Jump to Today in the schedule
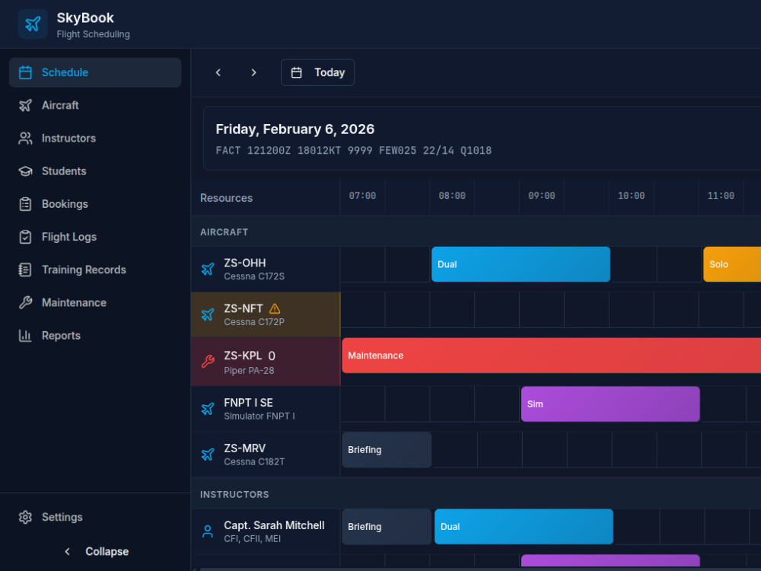The image size is (761, 571). pyautogui.click(x=317, y=72)
